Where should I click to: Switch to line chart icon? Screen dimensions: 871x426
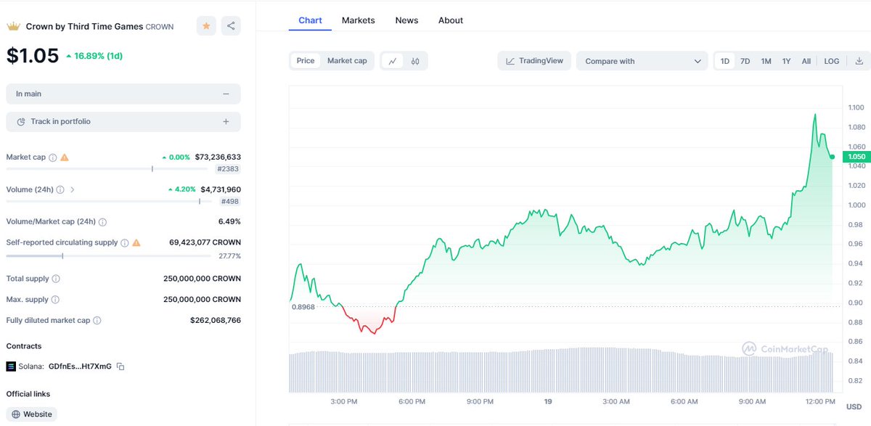click(393, 61)
